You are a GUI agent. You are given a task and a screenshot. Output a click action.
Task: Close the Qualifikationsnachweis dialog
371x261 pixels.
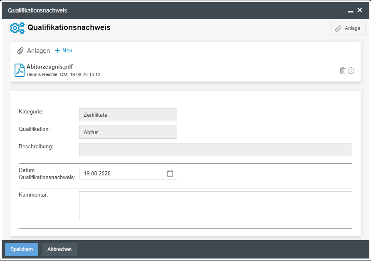pos(360,10)
